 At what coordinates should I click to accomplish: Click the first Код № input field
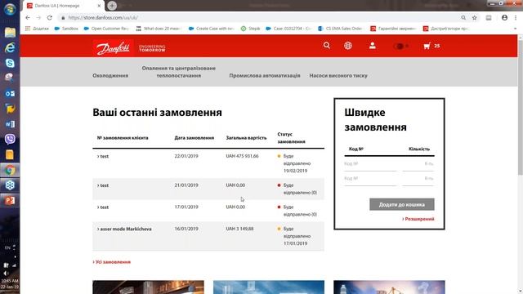tap(370, 164)
